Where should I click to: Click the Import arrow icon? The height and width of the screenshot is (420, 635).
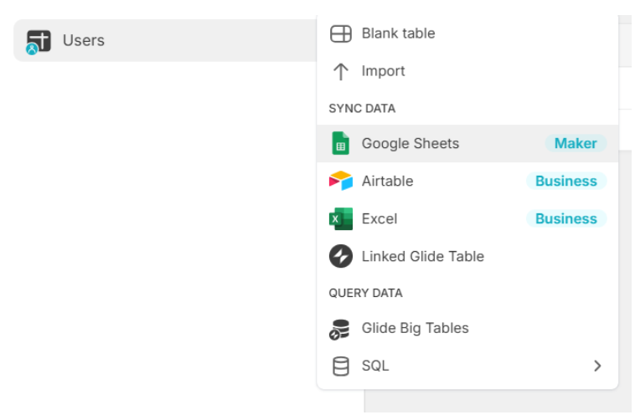[340, 71]
